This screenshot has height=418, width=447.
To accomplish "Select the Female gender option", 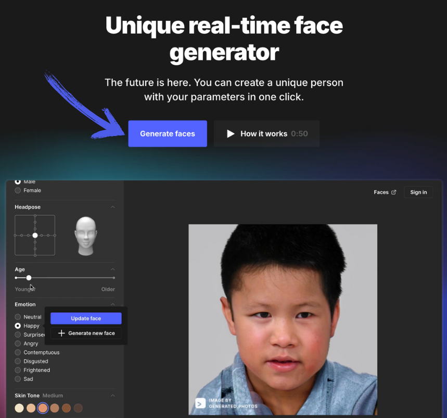I will (x=17, y=190).
